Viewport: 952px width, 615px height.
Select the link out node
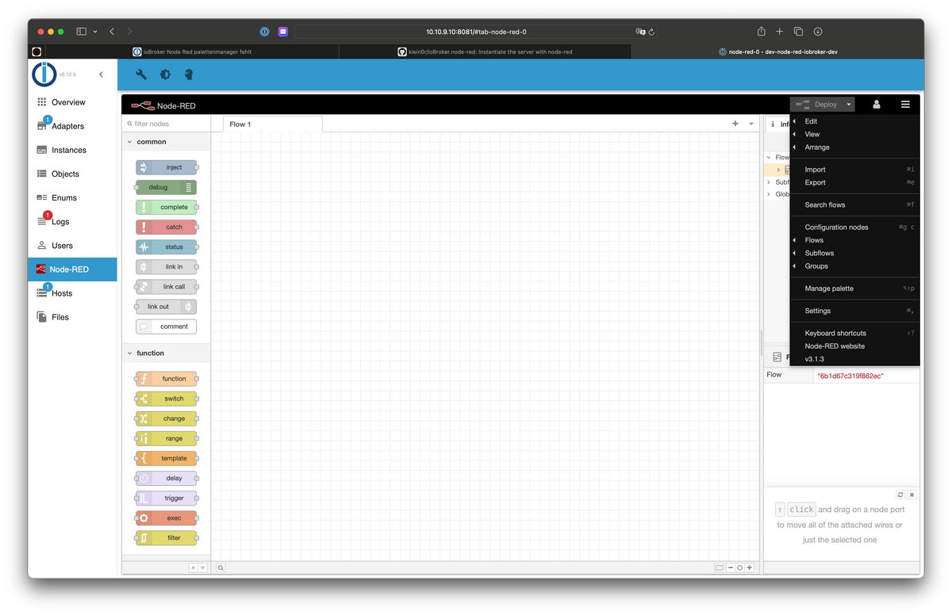tap(166, 306)
